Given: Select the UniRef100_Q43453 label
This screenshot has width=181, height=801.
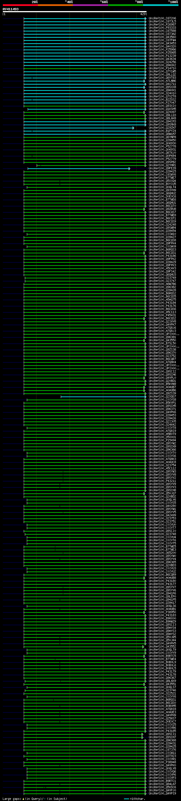Looking at the screenshot, I should [162, 43].
